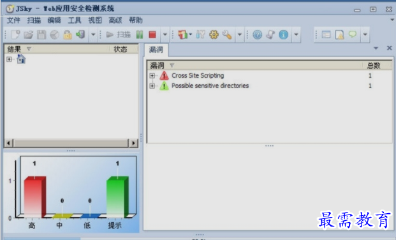Open dropdown after the green exit icon
Viewport: 396px width, 240px height.
tap(93, 34)
